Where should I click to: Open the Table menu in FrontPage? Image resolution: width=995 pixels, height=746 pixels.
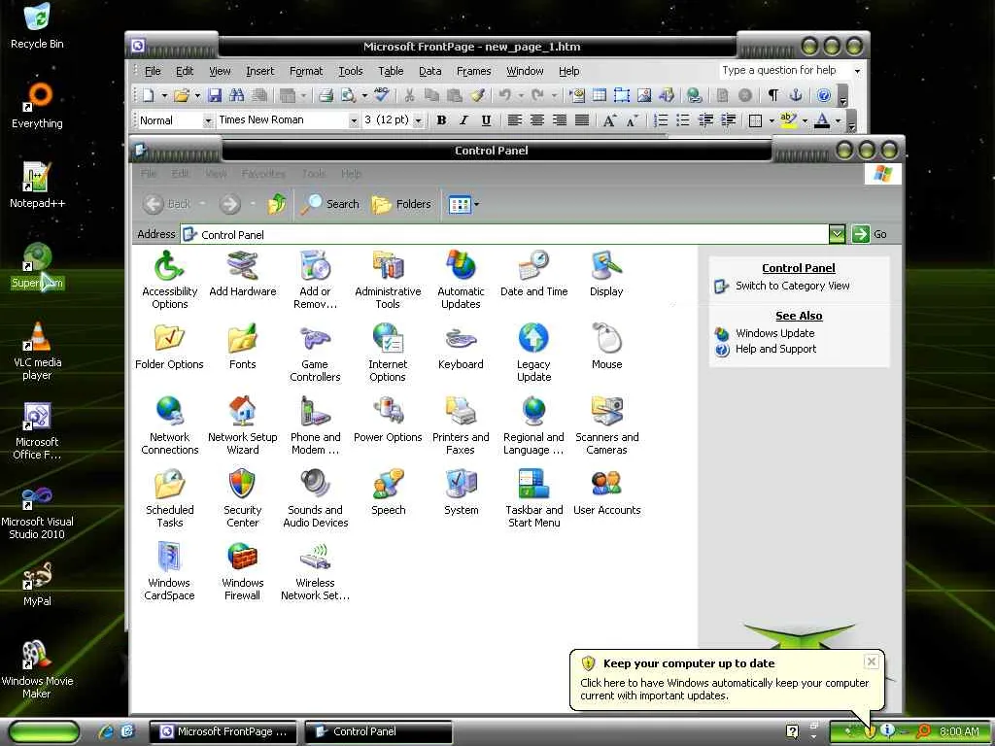pyautogui.click(x=391, y=71)
